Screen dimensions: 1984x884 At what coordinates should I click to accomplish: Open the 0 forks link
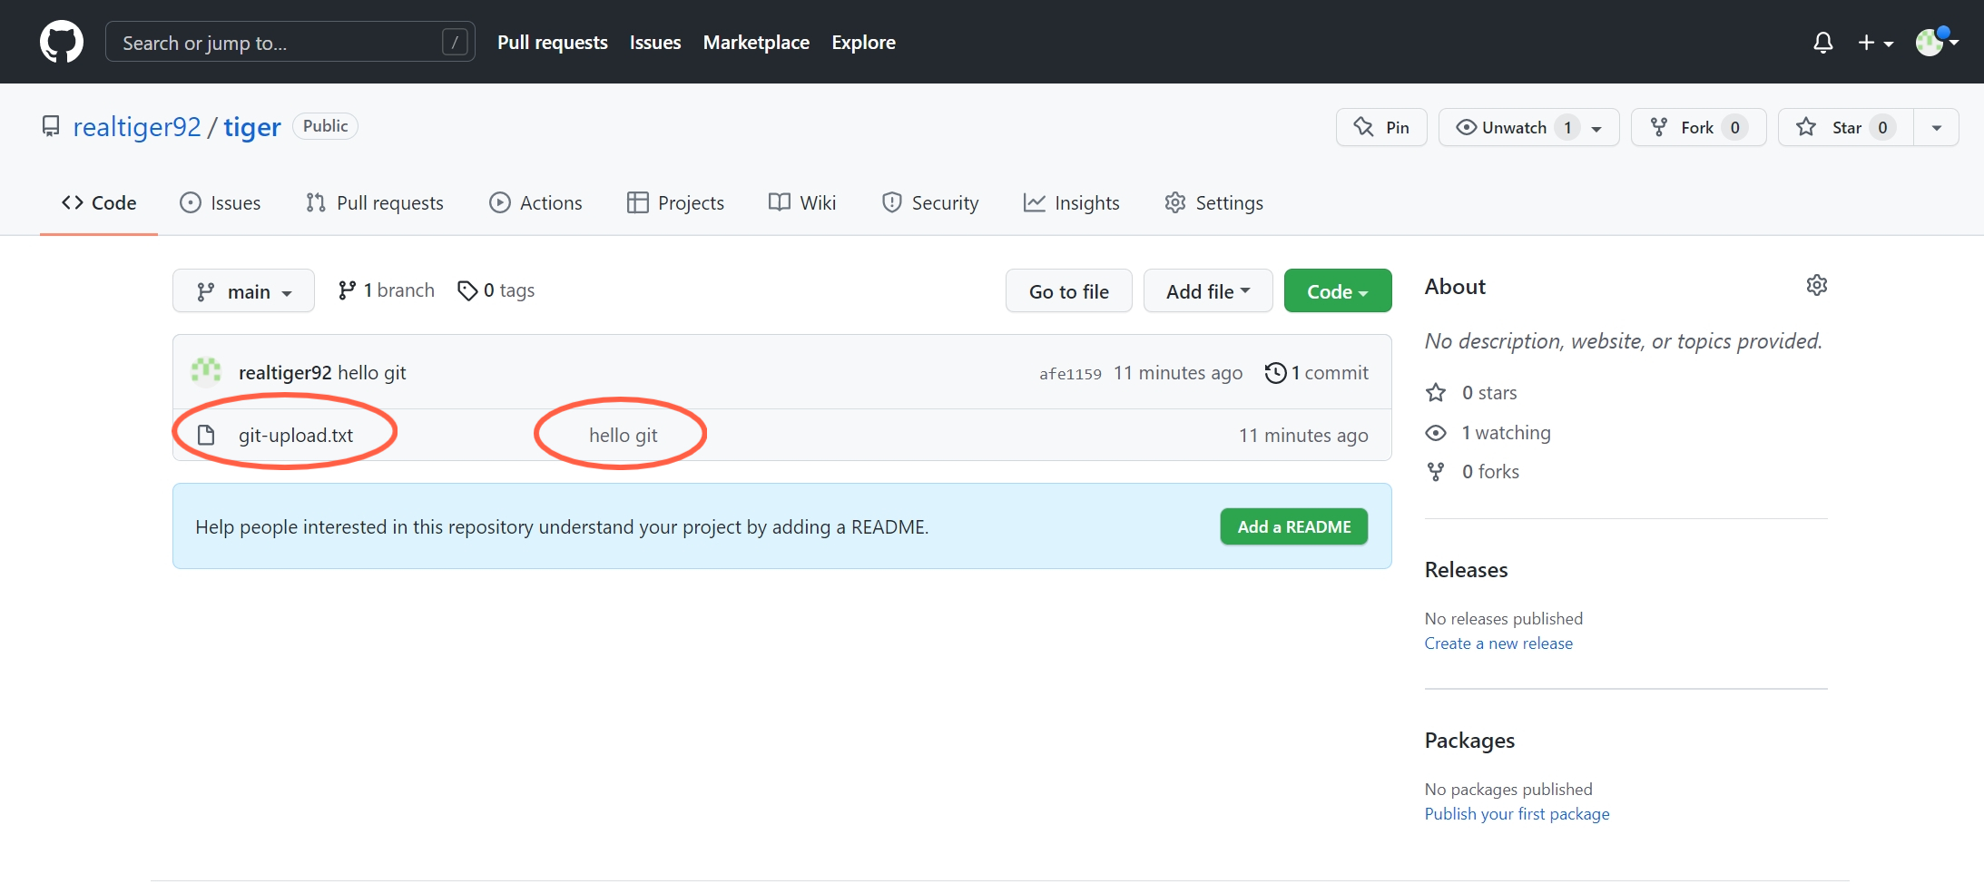(x=1472, y=472)
